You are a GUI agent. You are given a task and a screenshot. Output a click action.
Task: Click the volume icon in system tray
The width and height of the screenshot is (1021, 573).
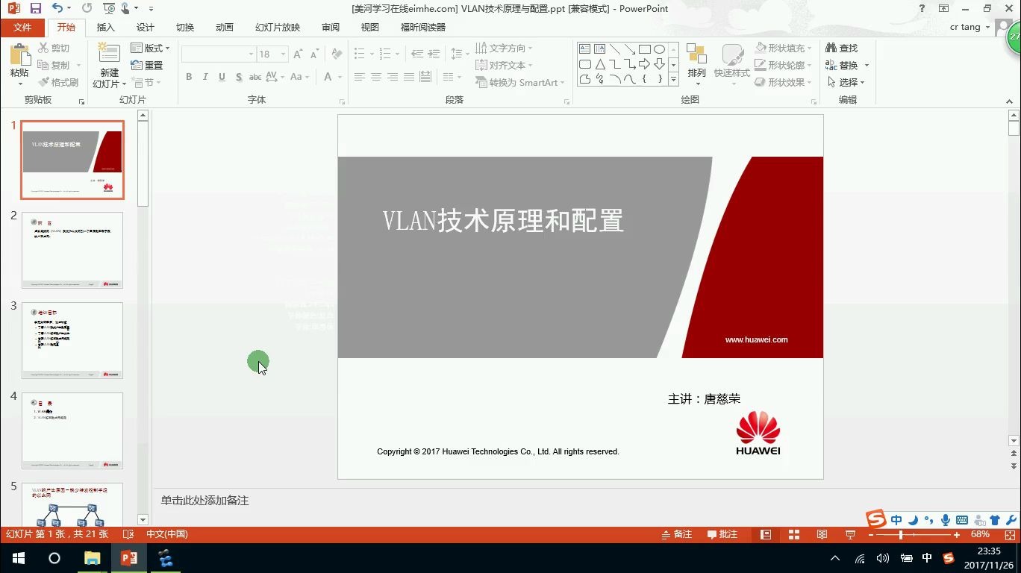click(883, 558)
